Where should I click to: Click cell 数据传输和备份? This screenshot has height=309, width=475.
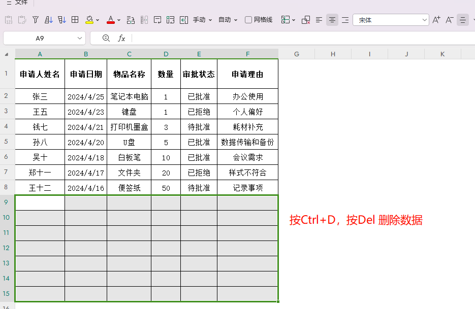pos(247,142)
